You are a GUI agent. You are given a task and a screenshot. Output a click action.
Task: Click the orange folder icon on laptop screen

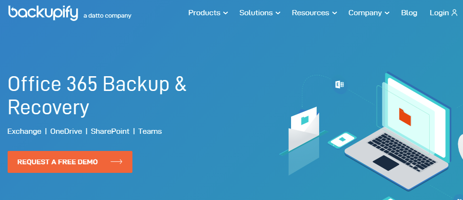[405, 117]
